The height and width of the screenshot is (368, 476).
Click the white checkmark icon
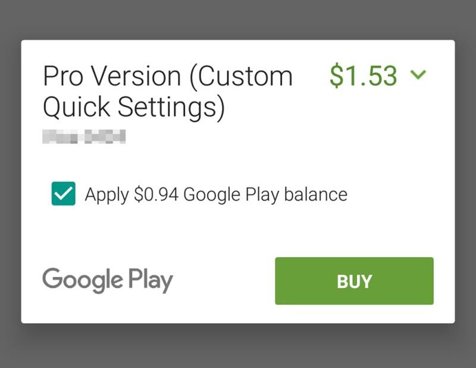[x=64, y=194]
